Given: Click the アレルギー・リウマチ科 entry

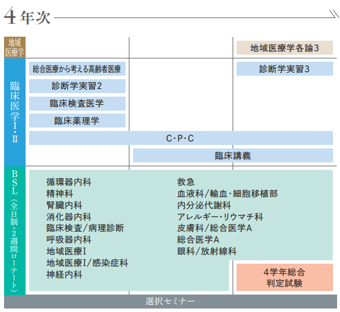Looking at the screenshot, I should pyautogui.click(x=220, y=217).
